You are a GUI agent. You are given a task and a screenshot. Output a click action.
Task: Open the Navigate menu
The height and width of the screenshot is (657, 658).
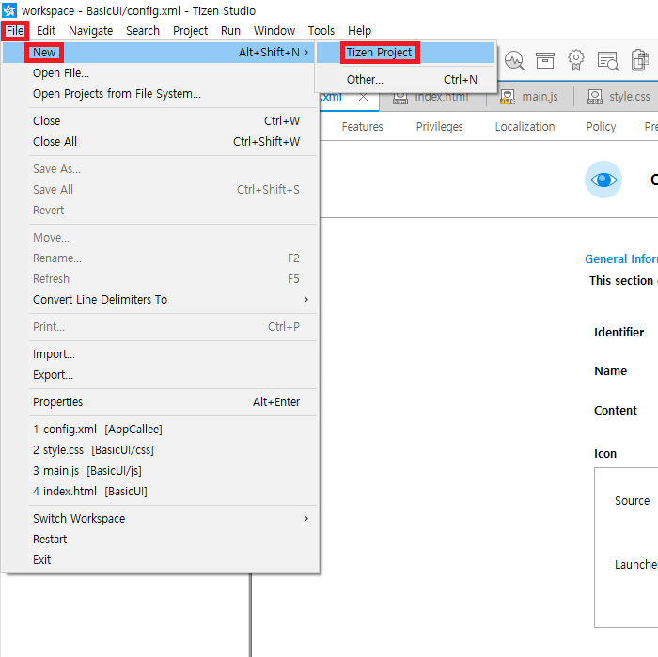(x=91, y=31)
